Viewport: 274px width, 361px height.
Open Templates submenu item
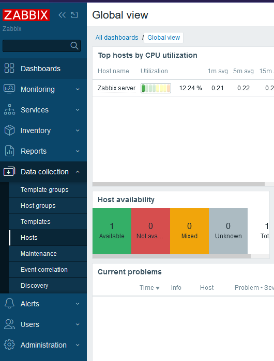coord(48,221)
